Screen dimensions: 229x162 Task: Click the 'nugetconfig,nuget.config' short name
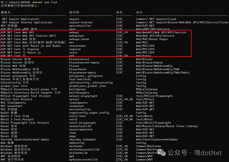(89, 113)
